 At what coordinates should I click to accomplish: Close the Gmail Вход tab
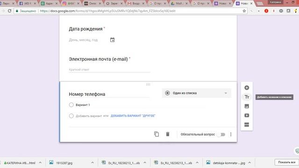point(143,3)
